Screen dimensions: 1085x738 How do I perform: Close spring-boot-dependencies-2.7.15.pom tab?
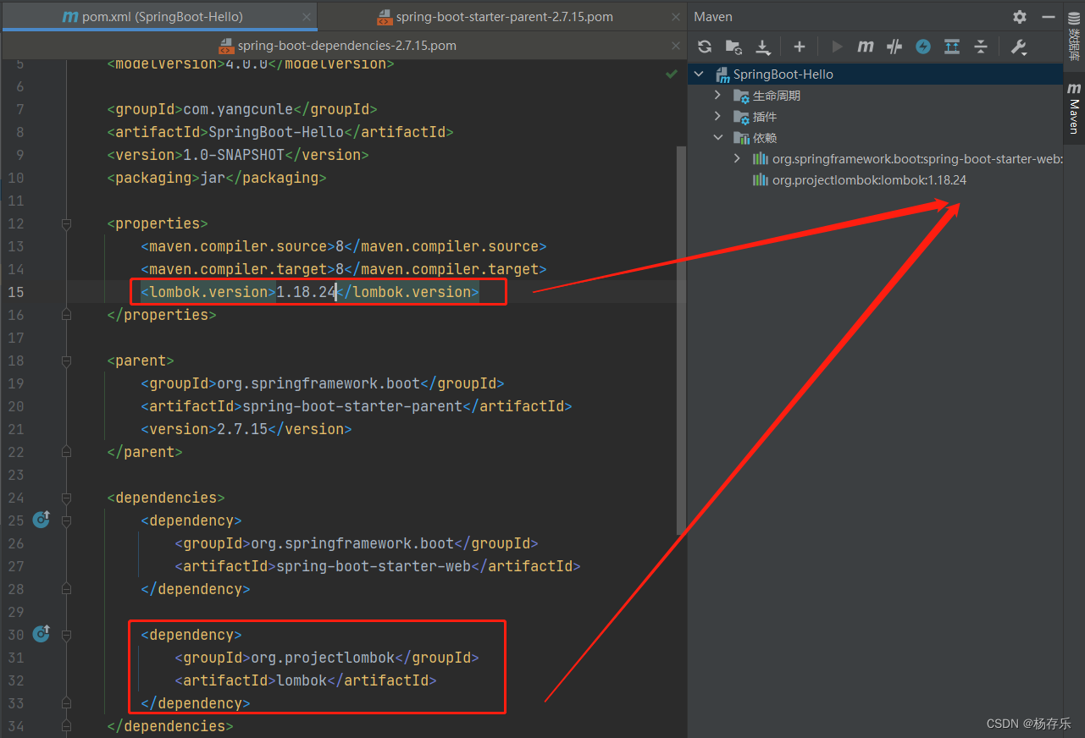[675, 46]
